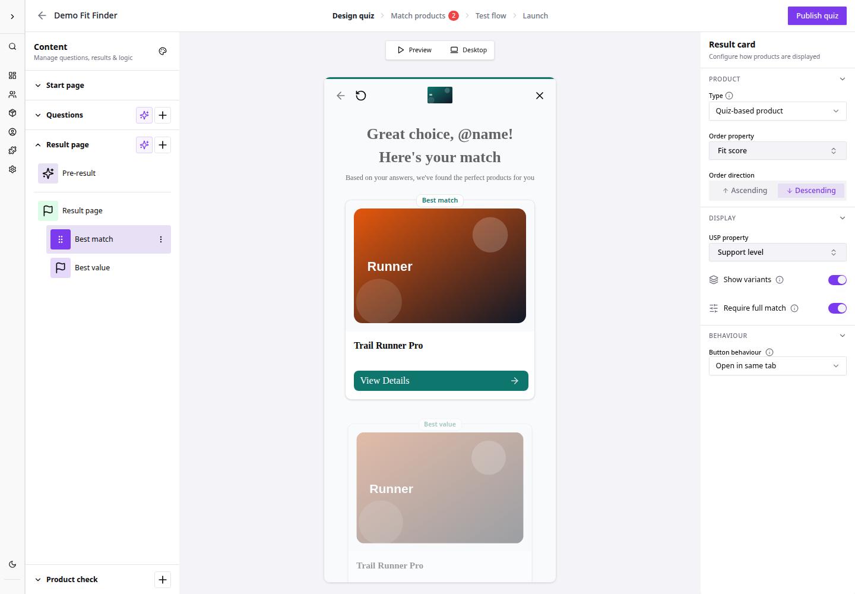The width and height of the screenshot is (855, 594).
Task: Generate questions with AI sparkle button
Action: click(144, 115)
